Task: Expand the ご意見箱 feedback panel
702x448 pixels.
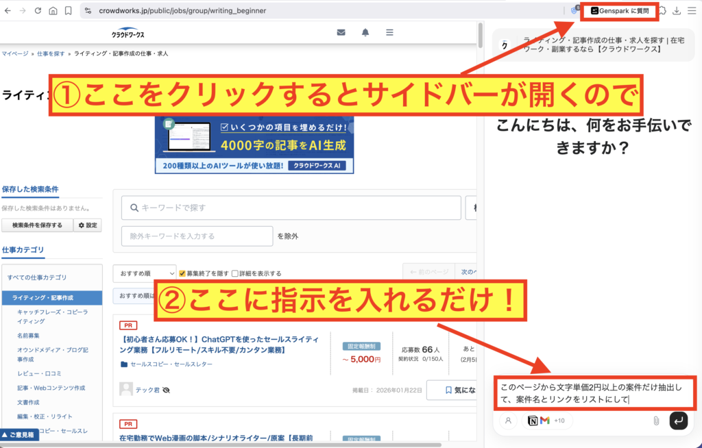Action: pyautogui.click(x=20, y=435)
